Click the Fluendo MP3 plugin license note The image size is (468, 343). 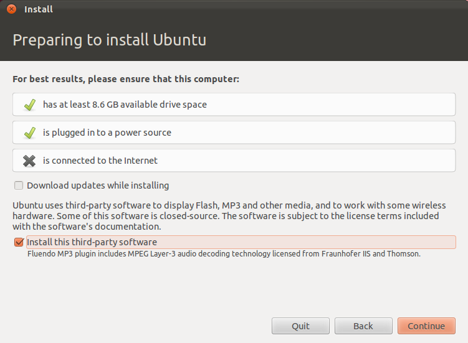(224, 254)
